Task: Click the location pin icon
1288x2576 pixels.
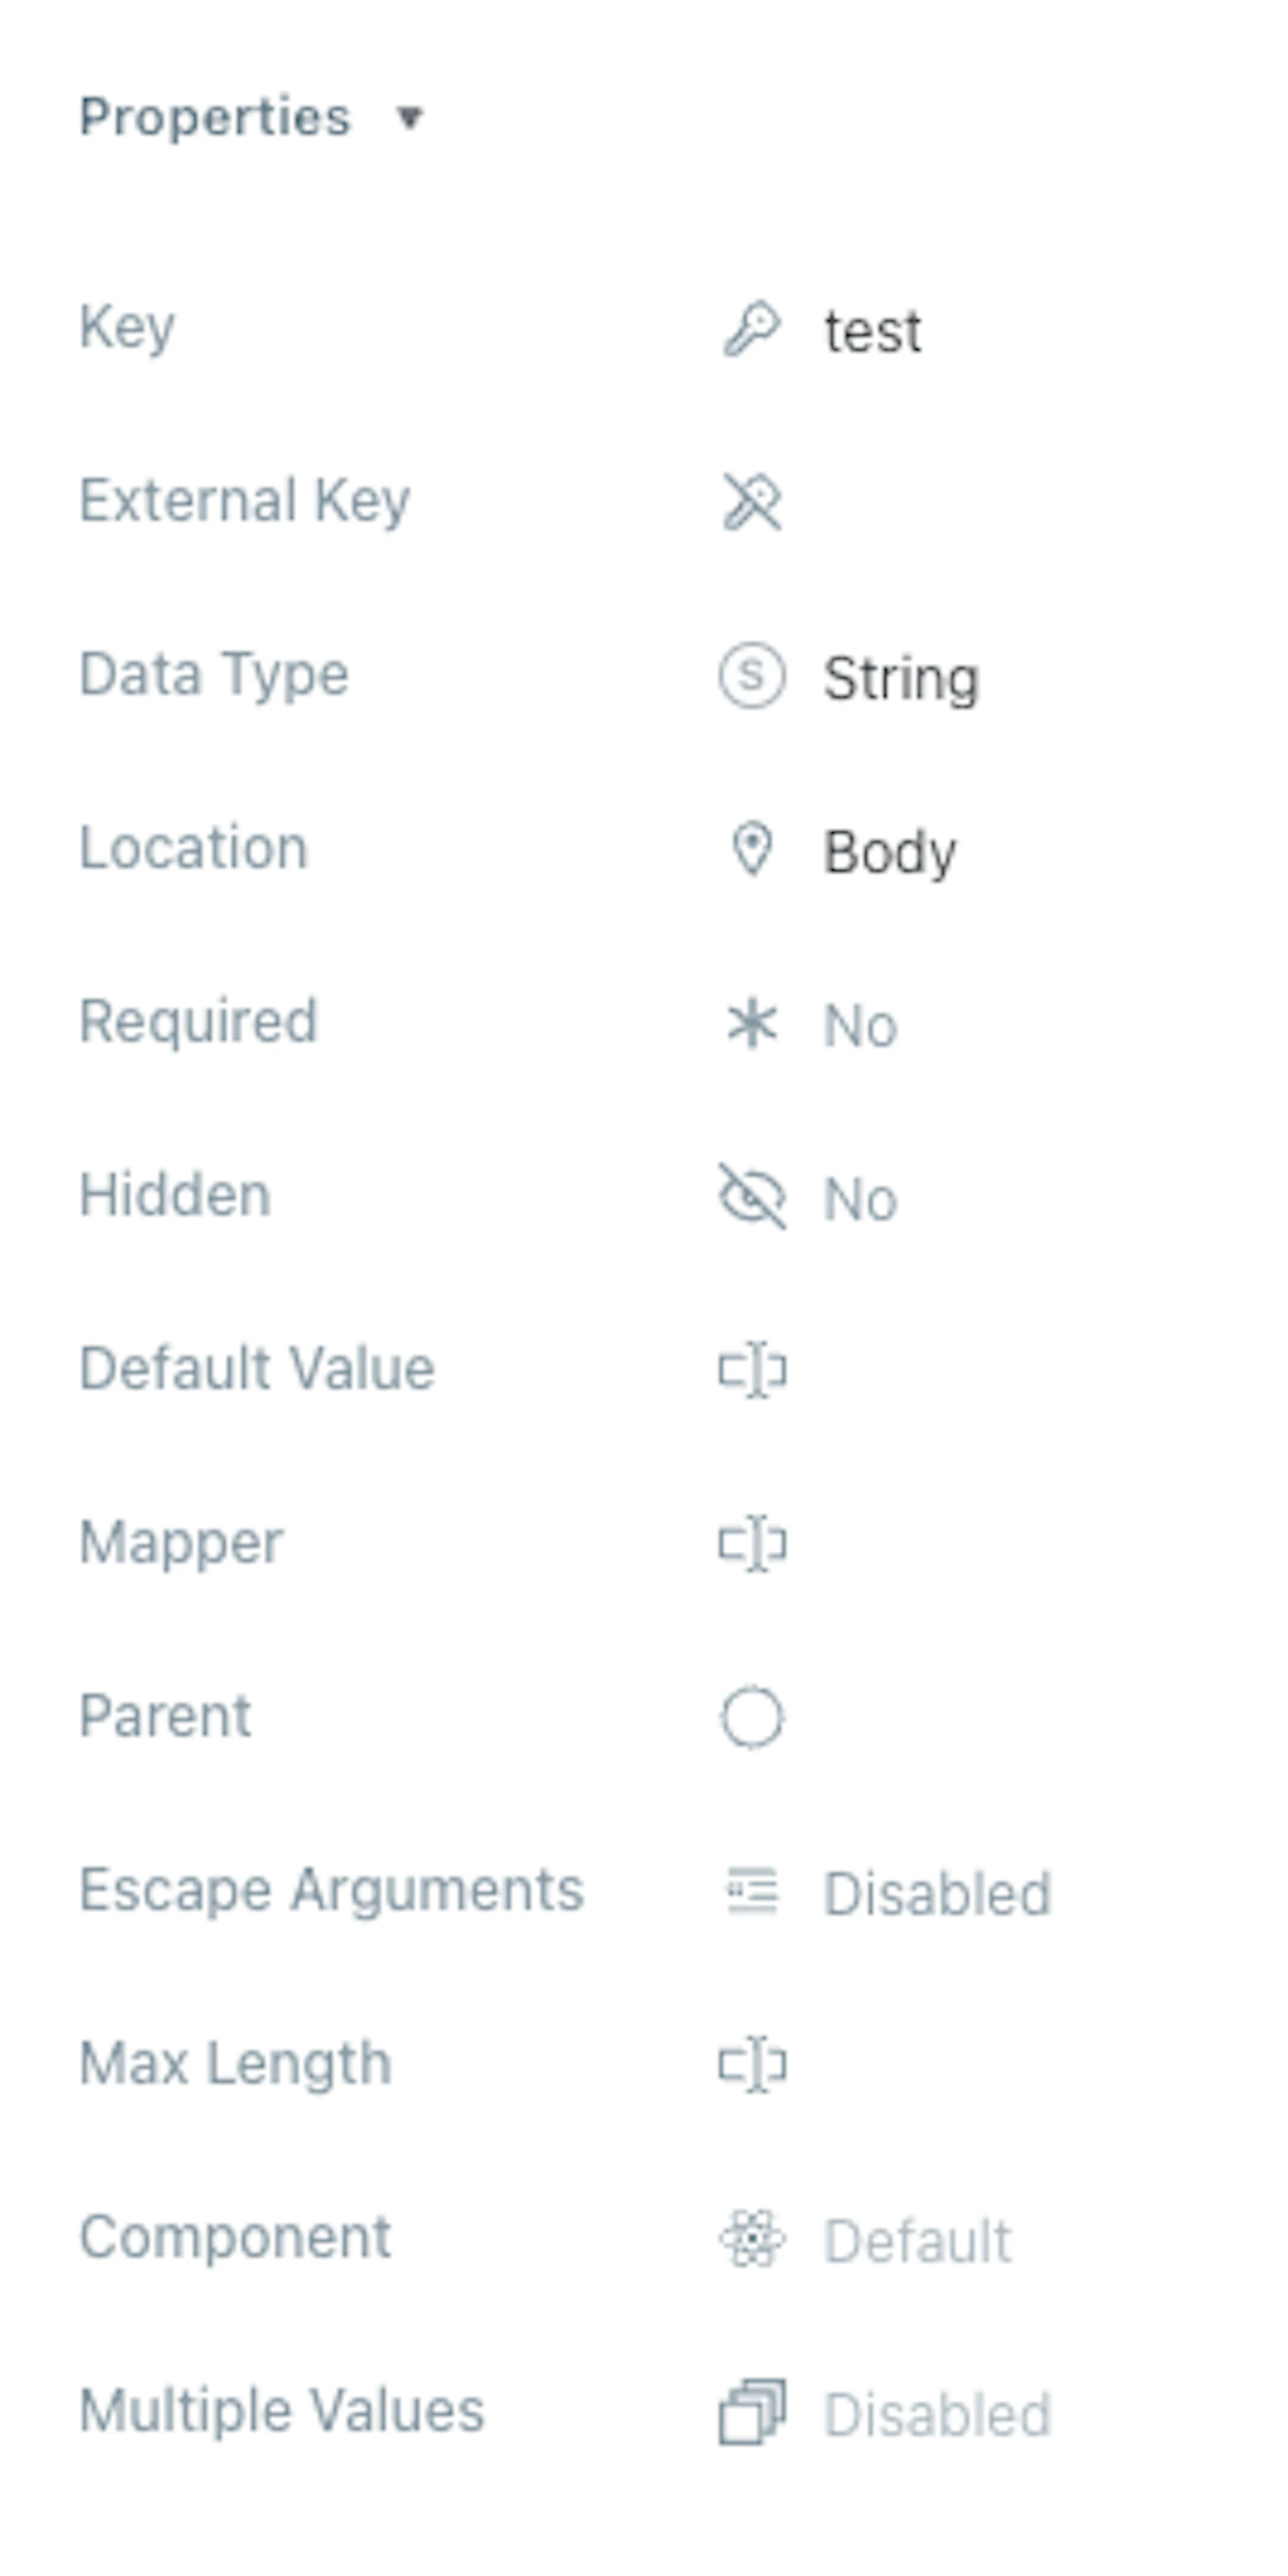Action: click(751, 849)
